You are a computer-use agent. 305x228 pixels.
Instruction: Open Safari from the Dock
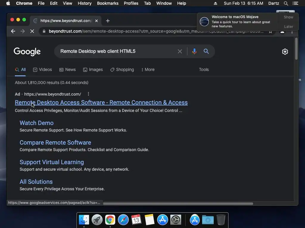pyautogui.click(x=123, y=220)
